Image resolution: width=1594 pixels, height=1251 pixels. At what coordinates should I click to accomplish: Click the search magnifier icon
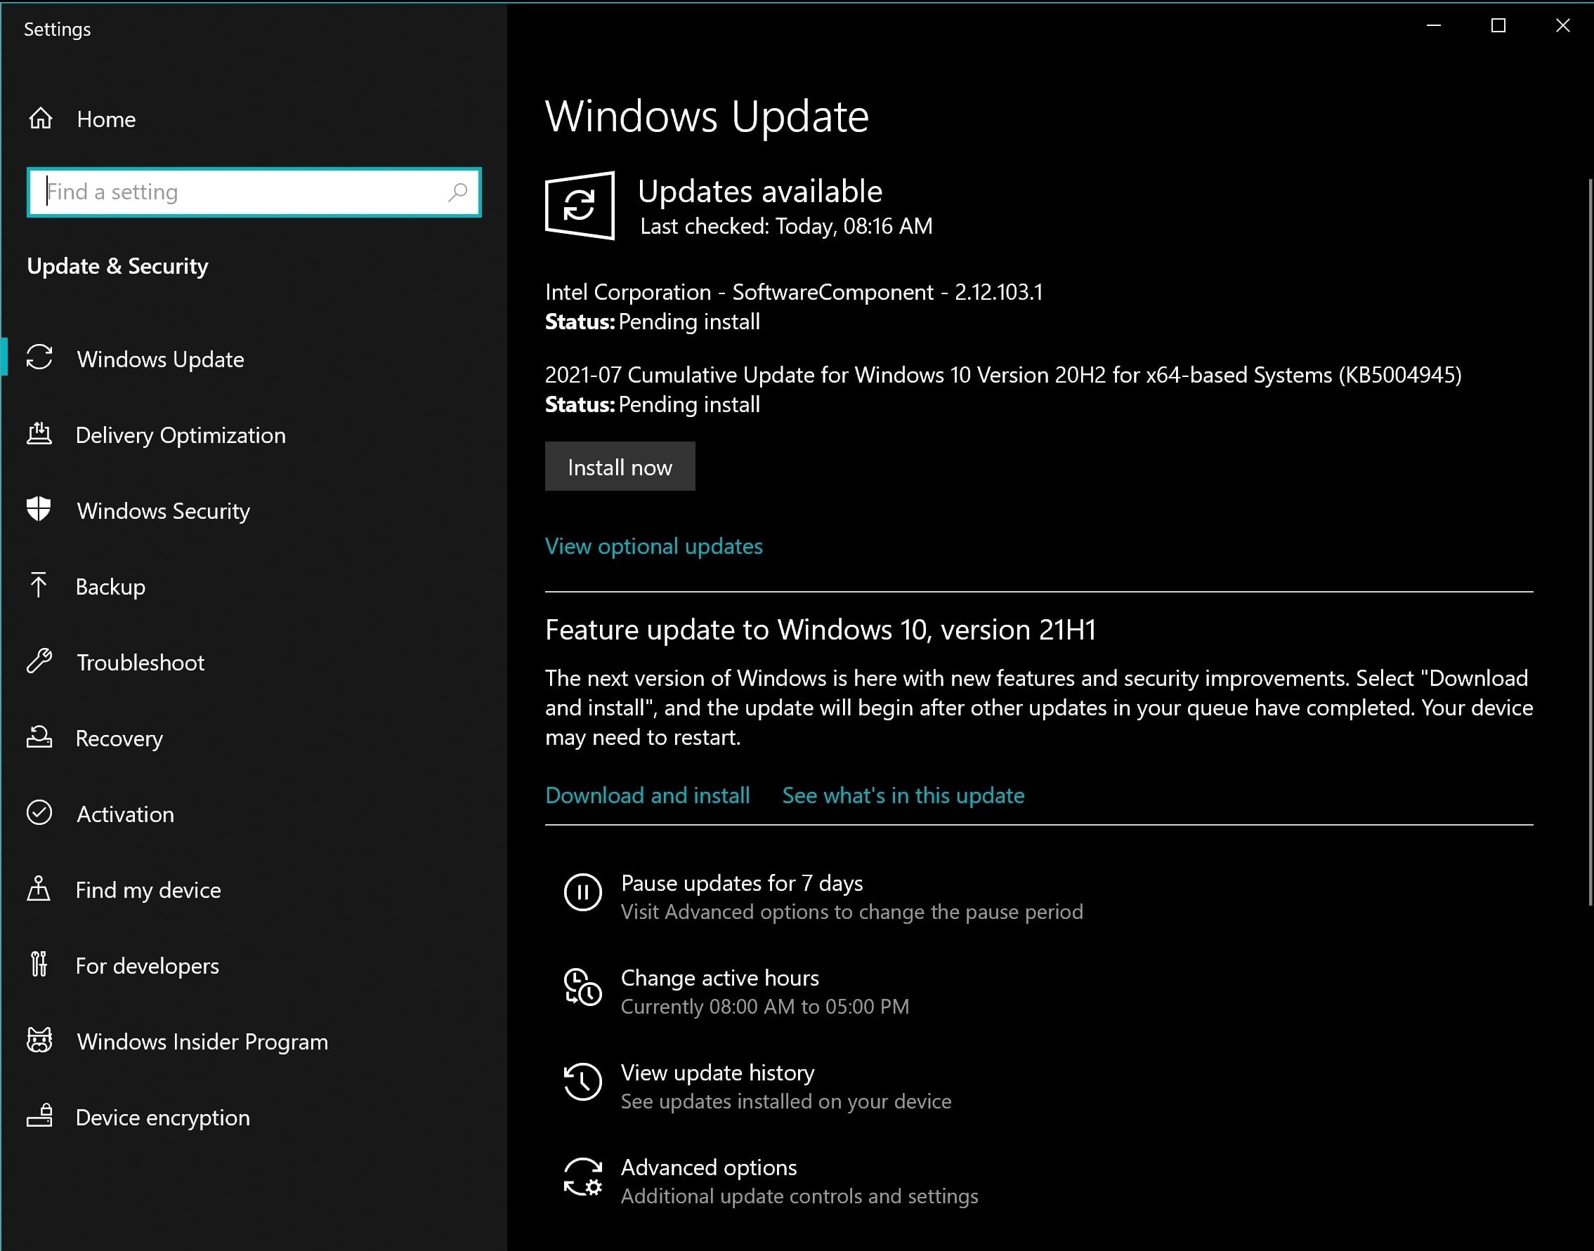click(457, 192)
